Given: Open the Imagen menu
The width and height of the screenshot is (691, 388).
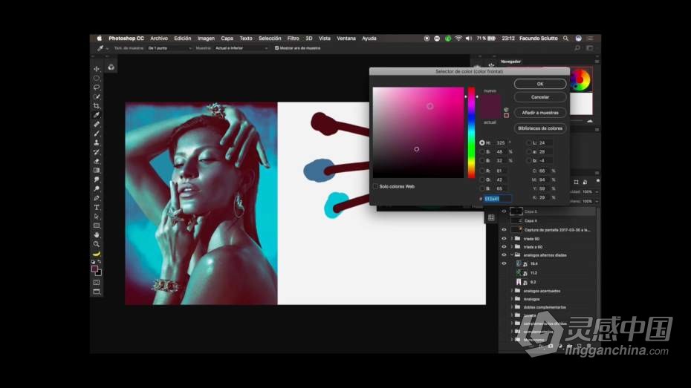Looking at the screenshot, I should (x=206, y=39).
